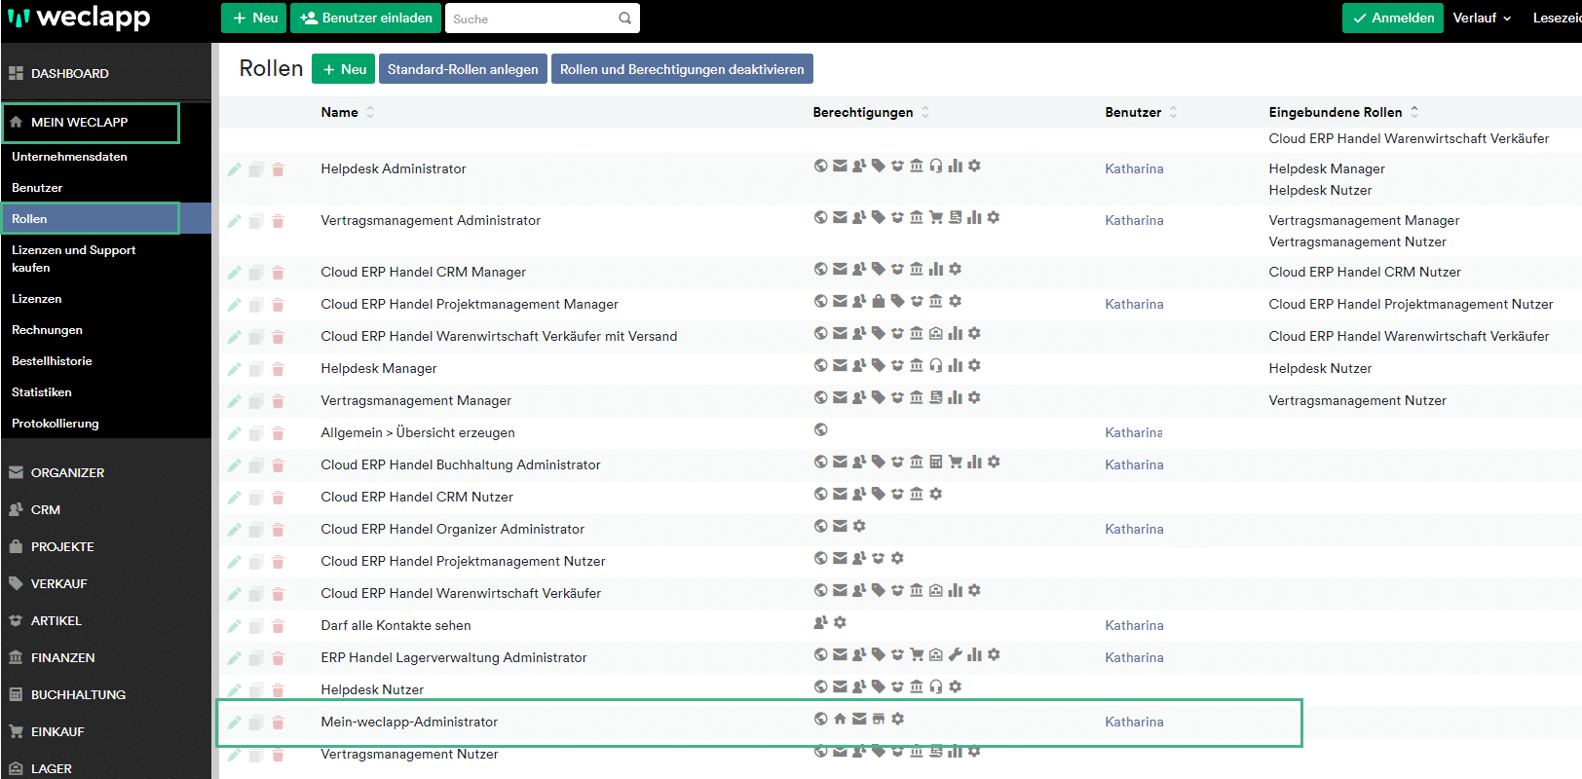Create new role with Neu button

coord(344,69)
